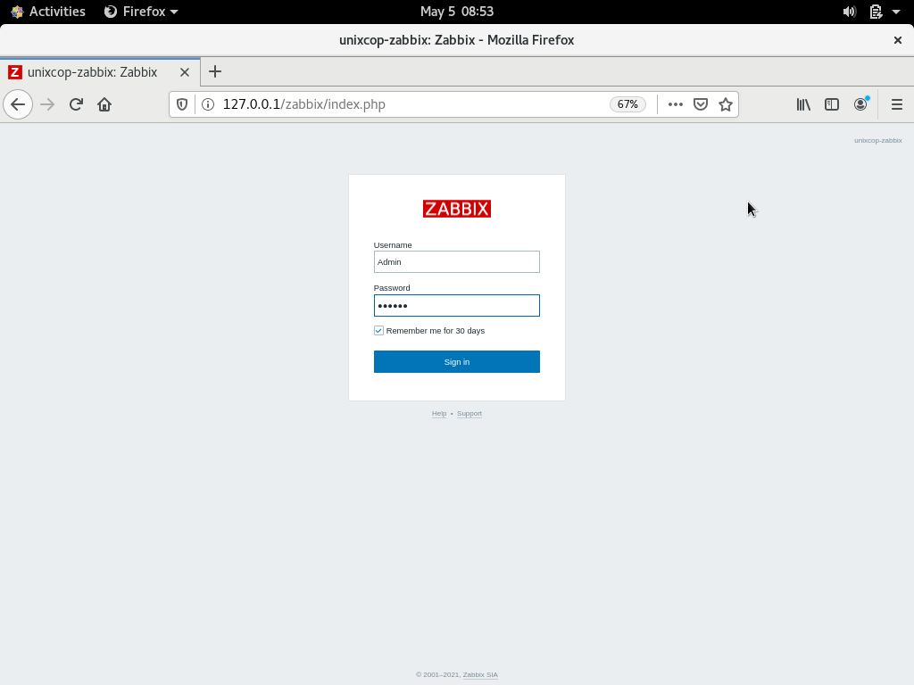Open GNOME Activities overview
This screenshot has height=685, width=914.
pos(48,12)
